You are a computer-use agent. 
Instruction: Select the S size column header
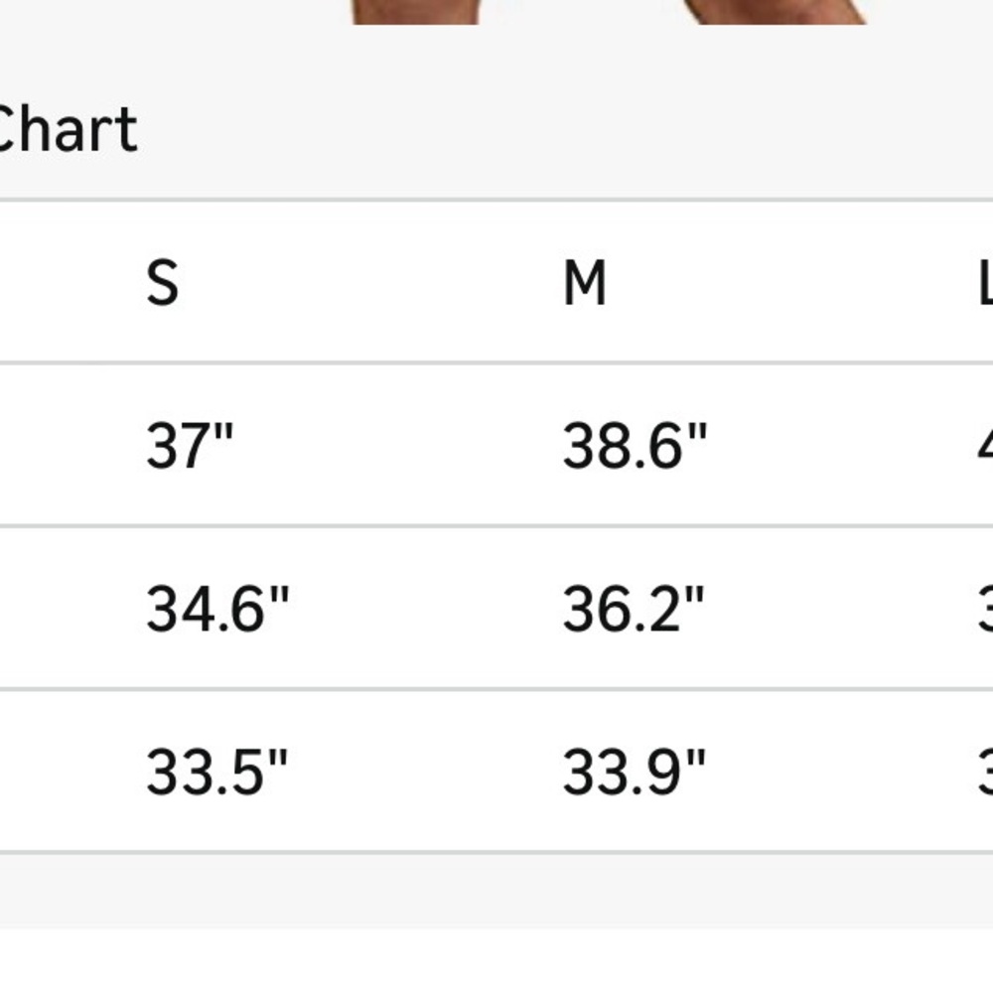point(162,283)
